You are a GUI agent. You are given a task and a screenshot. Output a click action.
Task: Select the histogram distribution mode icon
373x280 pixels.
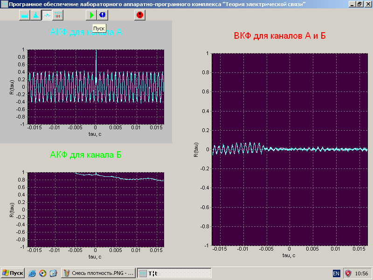(x=36, y=15)
